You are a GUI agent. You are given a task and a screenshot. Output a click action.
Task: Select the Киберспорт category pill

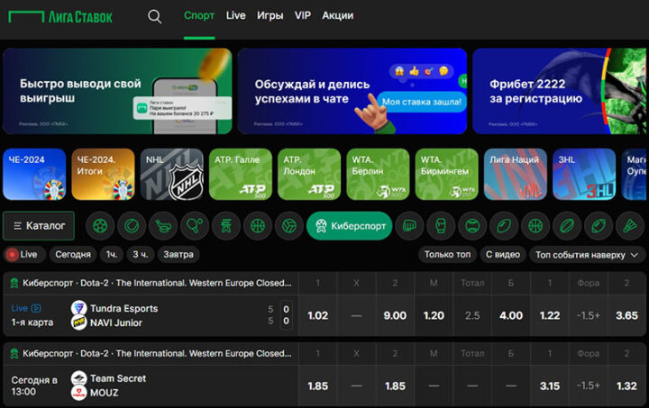pyautogui.click(x=350, y=226)
